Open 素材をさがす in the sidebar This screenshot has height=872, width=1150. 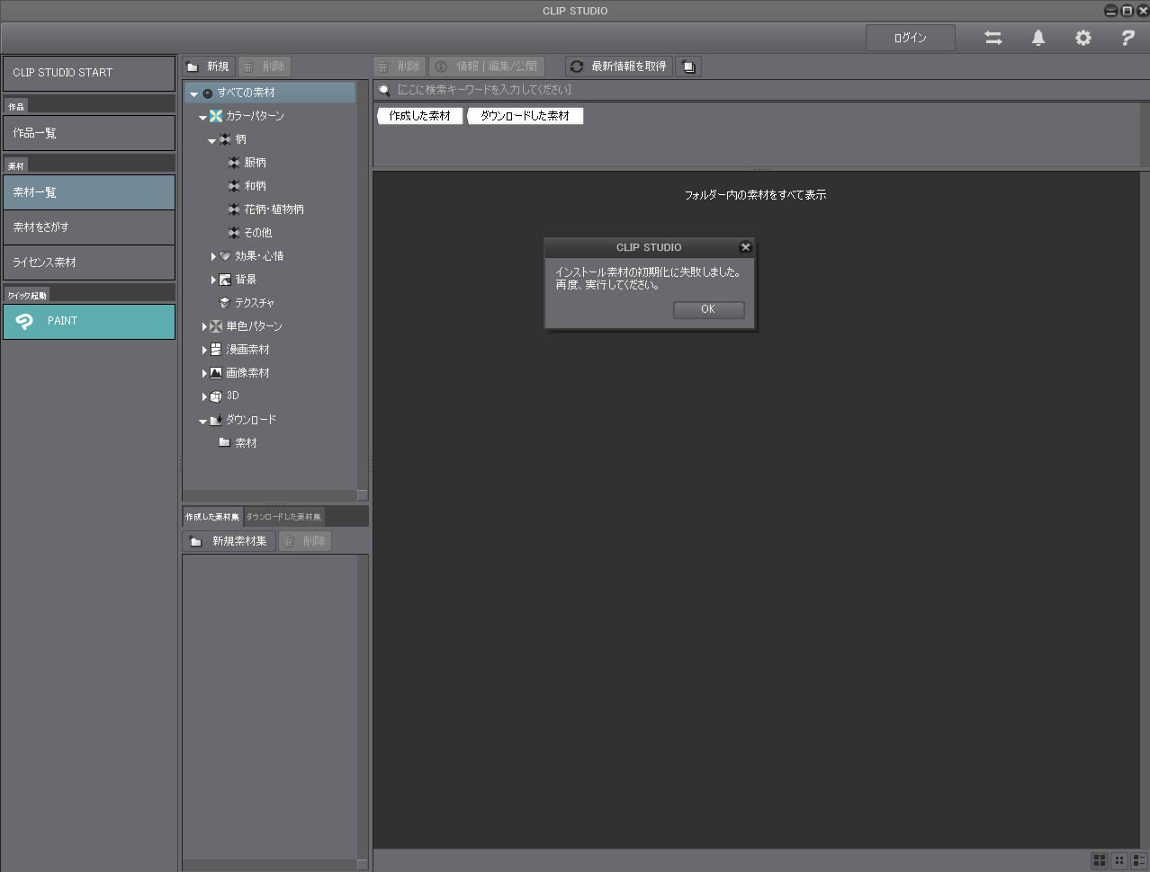[88, 227]
